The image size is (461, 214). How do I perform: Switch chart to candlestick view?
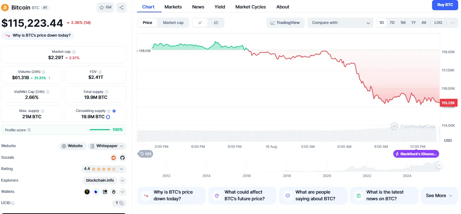216,23
